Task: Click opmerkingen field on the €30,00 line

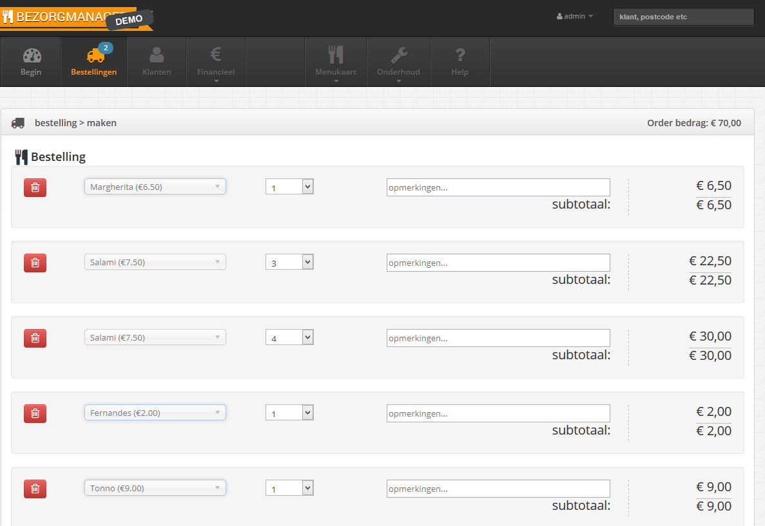Action: [498, 338]
